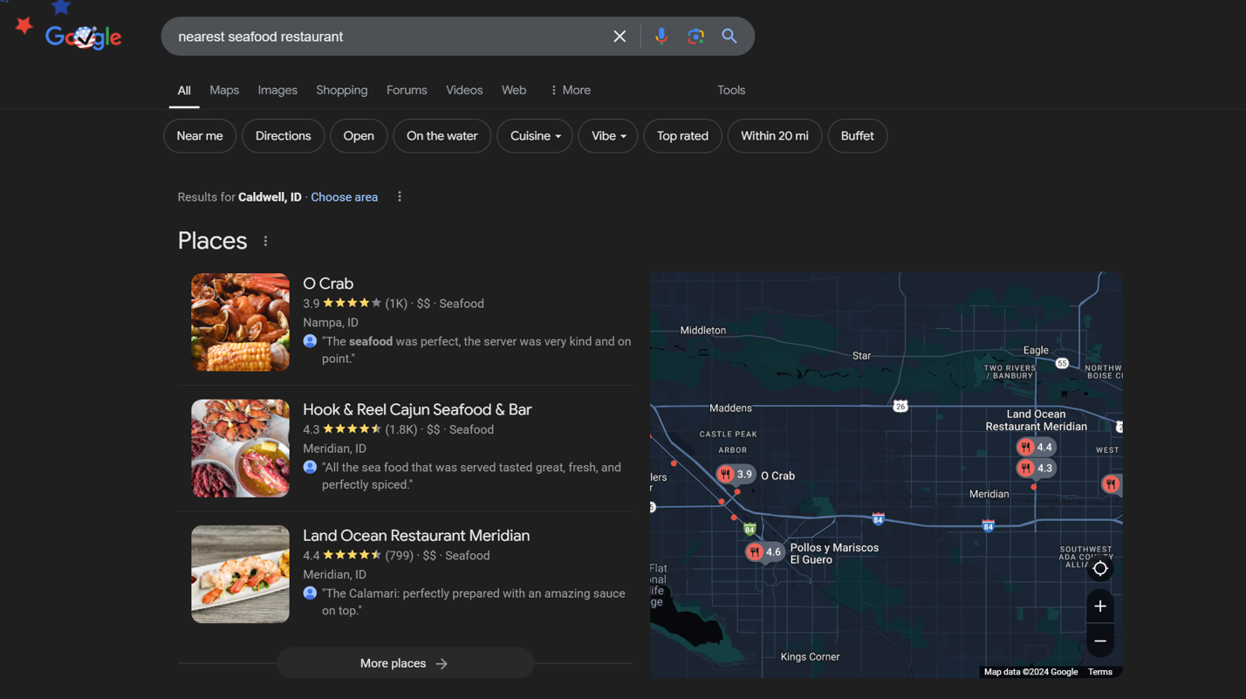This screenshot has width=1246, height=699.
Task: Click 'Nampa, ID' under O Crab
Action: coord(331,323)
